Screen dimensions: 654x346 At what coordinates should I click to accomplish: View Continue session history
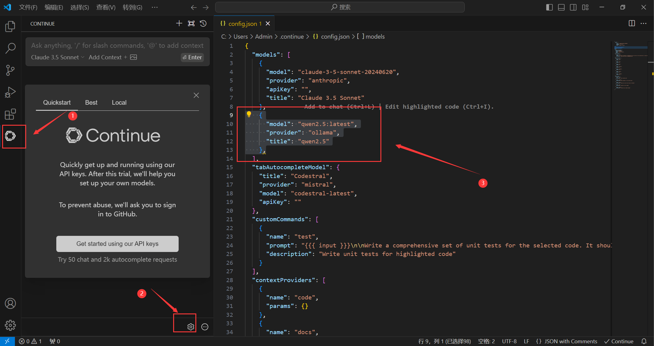coord(203,23)
